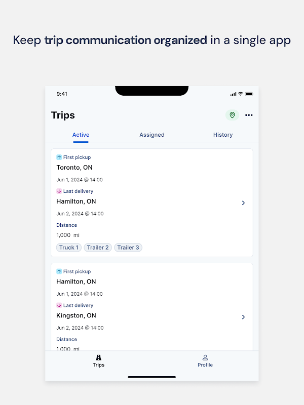Tap the Trips road icon in bottom bar
Image resolution: width=304 pixels, height=405 pixels.
[98, 357]
